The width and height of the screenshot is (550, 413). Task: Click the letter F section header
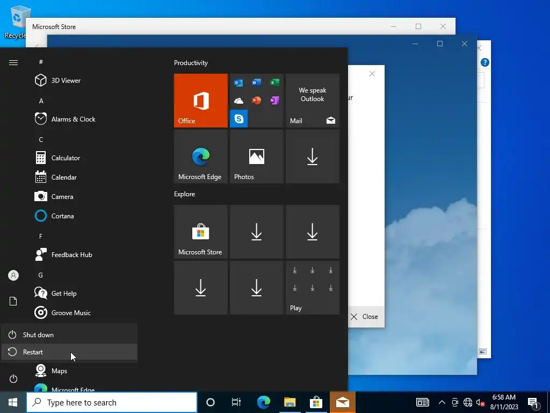[x=41, y=237]
